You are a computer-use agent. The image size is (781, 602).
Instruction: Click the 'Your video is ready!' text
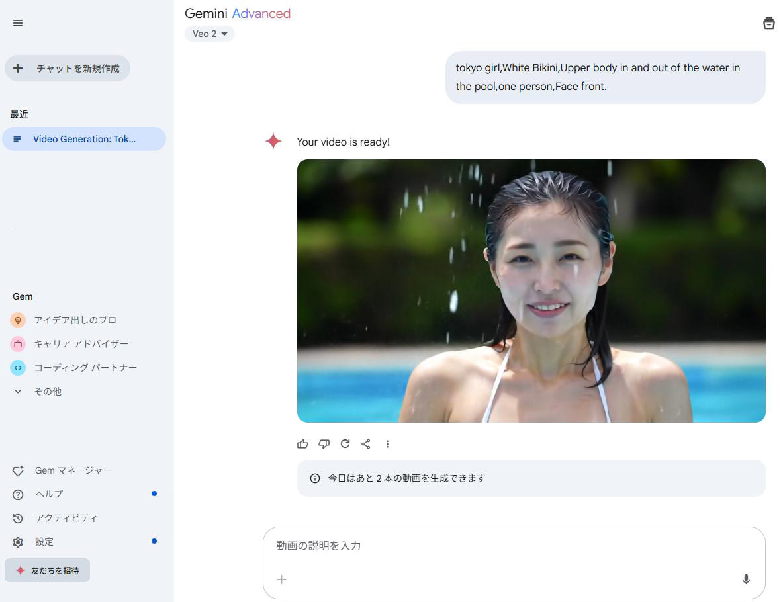pos(344,142)
